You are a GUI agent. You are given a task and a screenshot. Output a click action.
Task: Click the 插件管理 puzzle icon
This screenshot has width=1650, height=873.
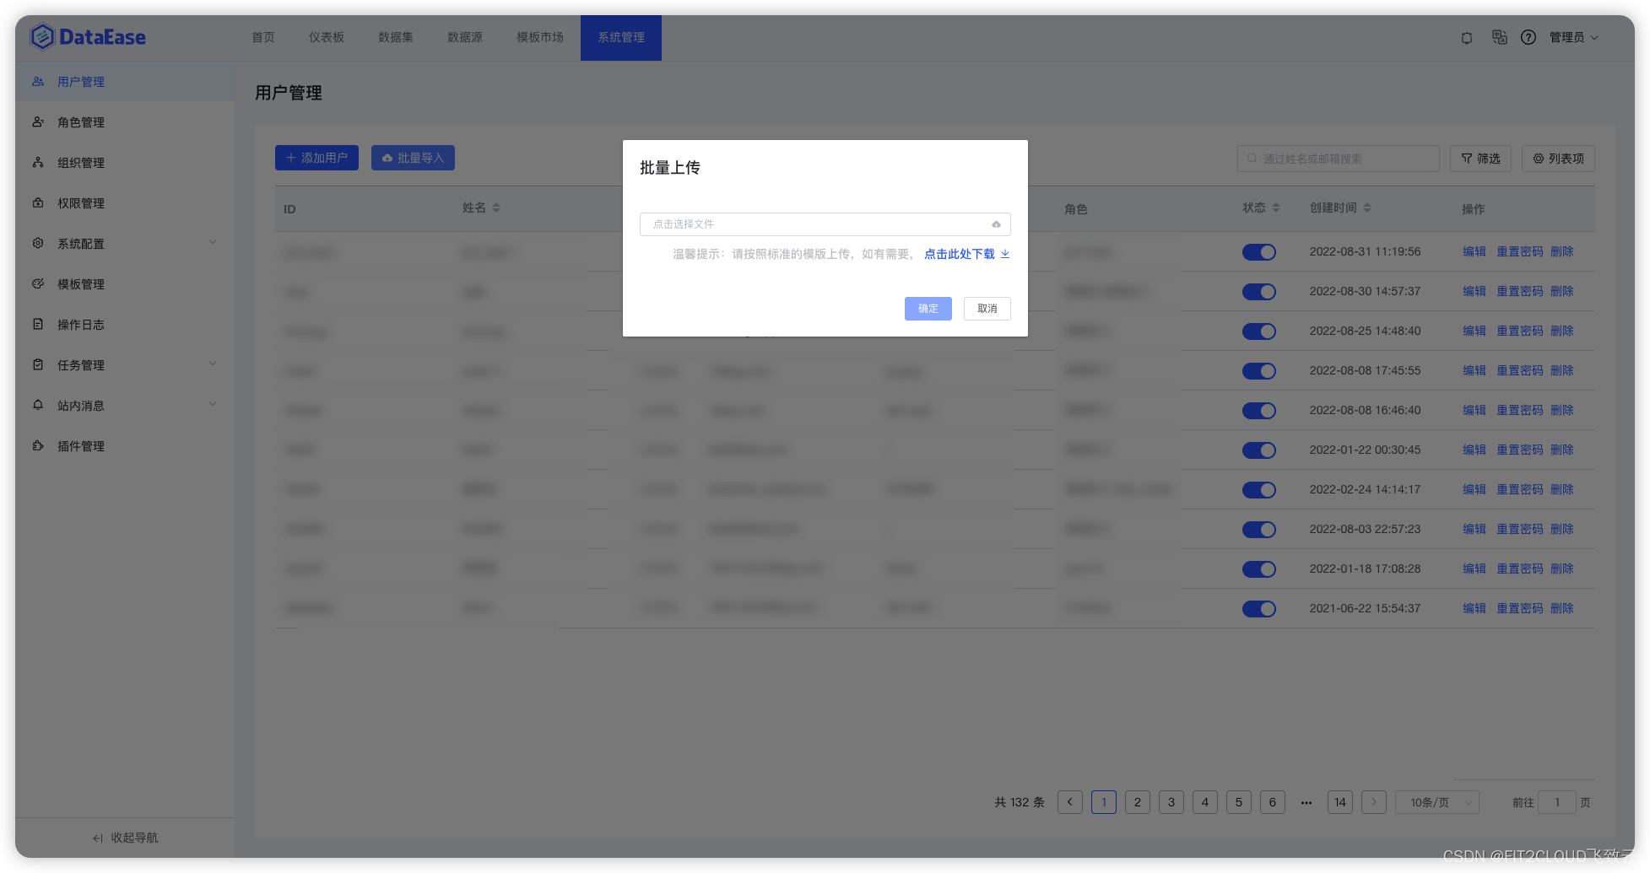click(x=38, y=445)
